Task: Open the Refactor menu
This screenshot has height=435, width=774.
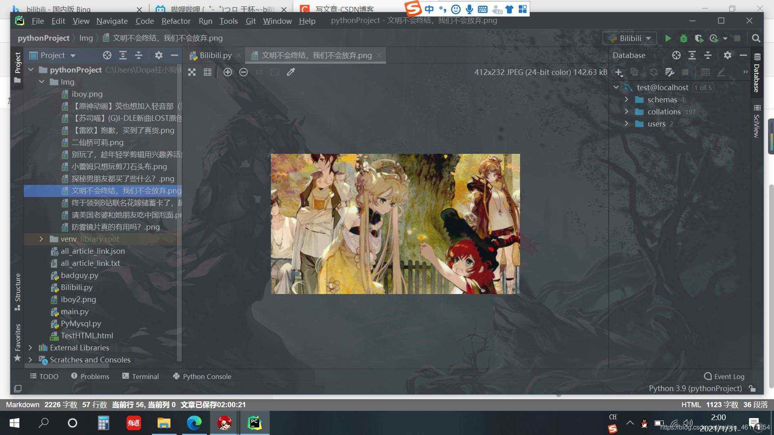Action: pos(176,21)
